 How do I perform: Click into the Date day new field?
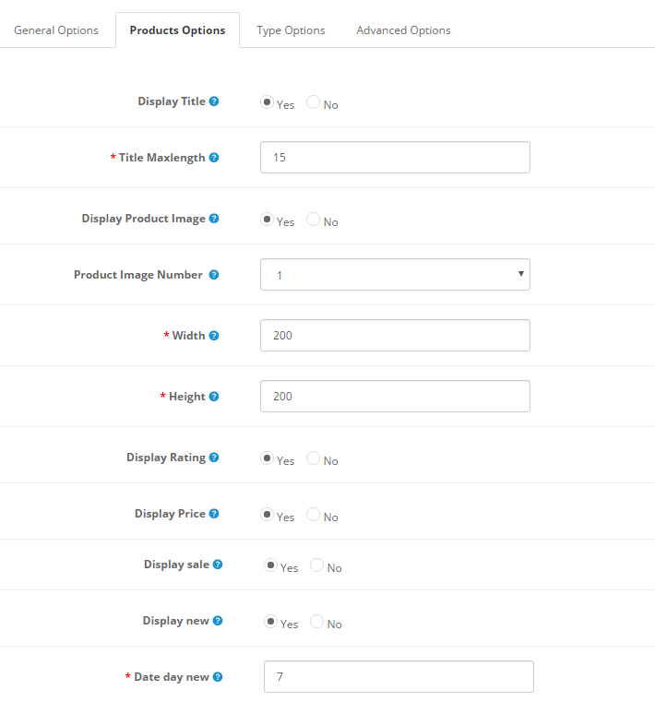coord(399,677)
